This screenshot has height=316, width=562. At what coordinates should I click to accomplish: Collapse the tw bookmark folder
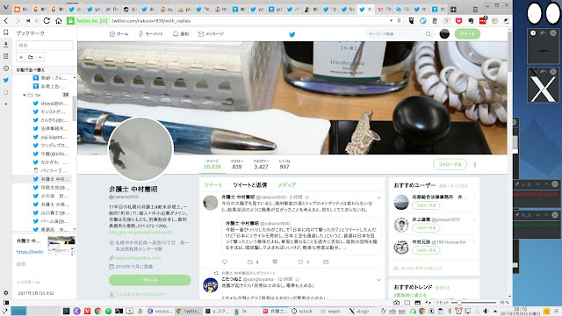[x=25, y=95]
